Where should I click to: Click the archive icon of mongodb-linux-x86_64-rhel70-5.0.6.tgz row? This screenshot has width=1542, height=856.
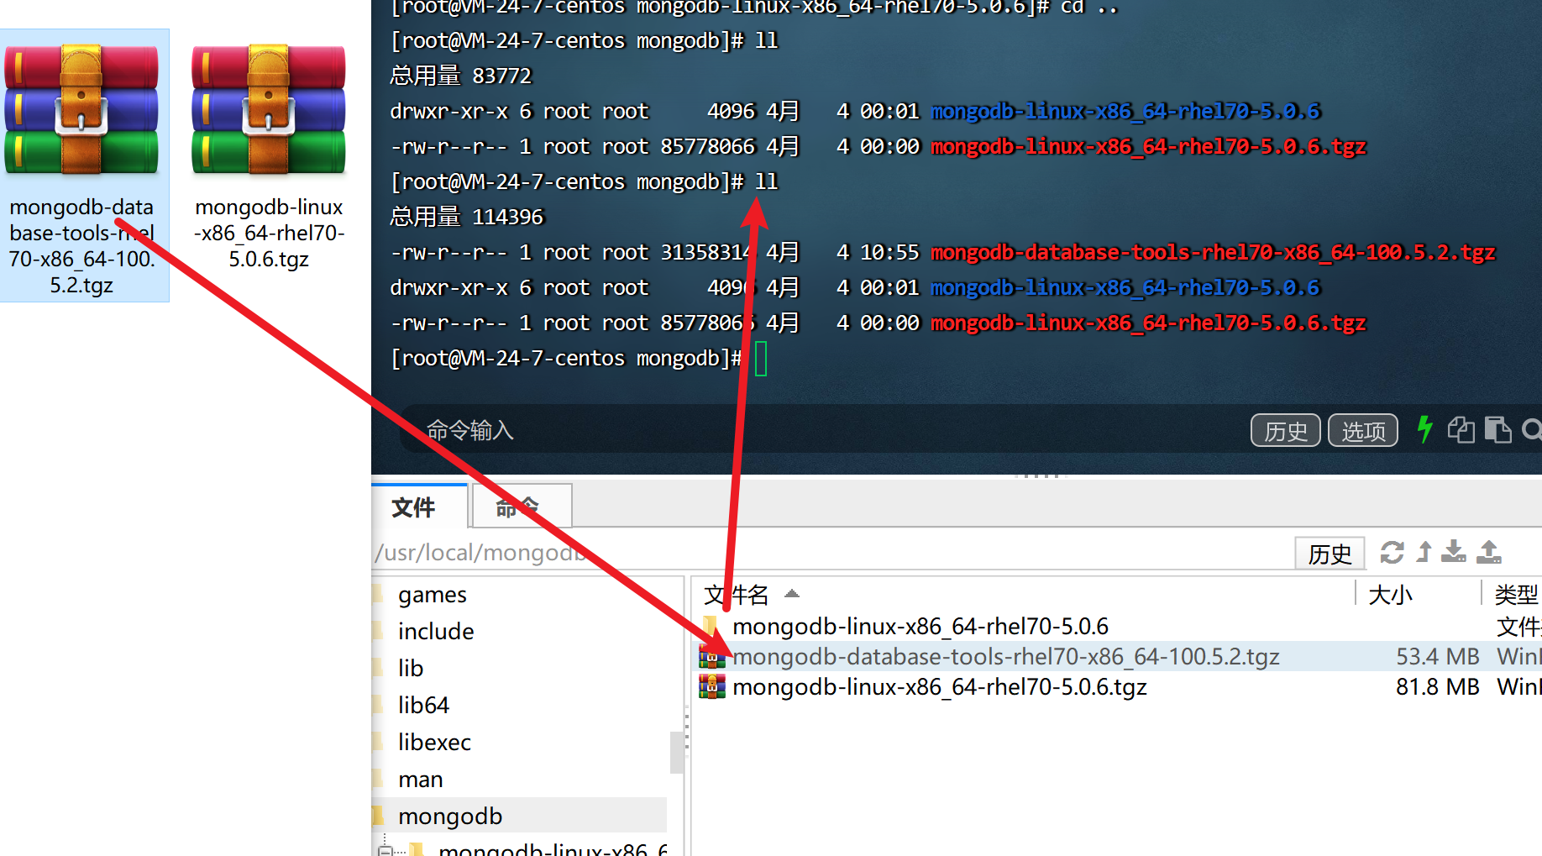712,687
